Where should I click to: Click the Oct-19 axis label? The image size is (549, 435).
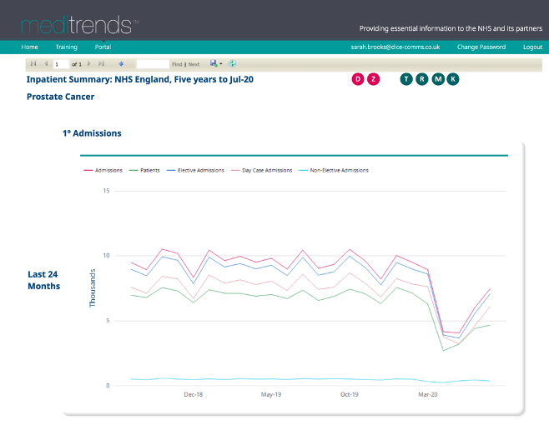[350, 394]
